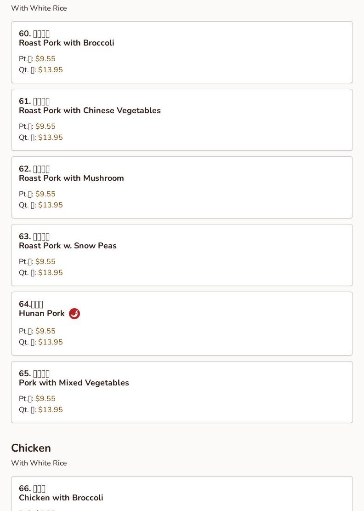
Task: Click pint price for Roast Pork with Chinese Vegetables
Action: (45, 126)
